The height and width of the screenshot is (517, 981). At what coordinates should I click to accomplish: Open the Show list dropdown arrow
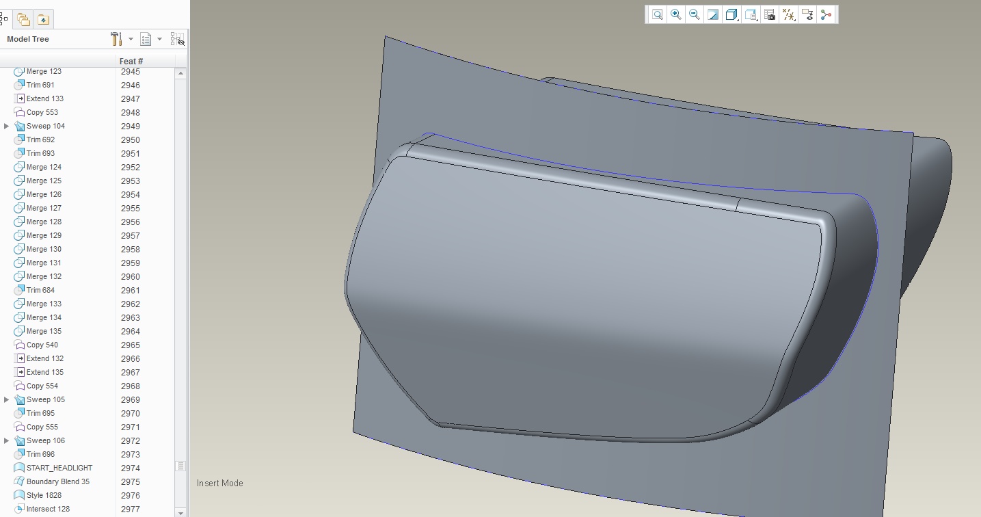[159, 39]
